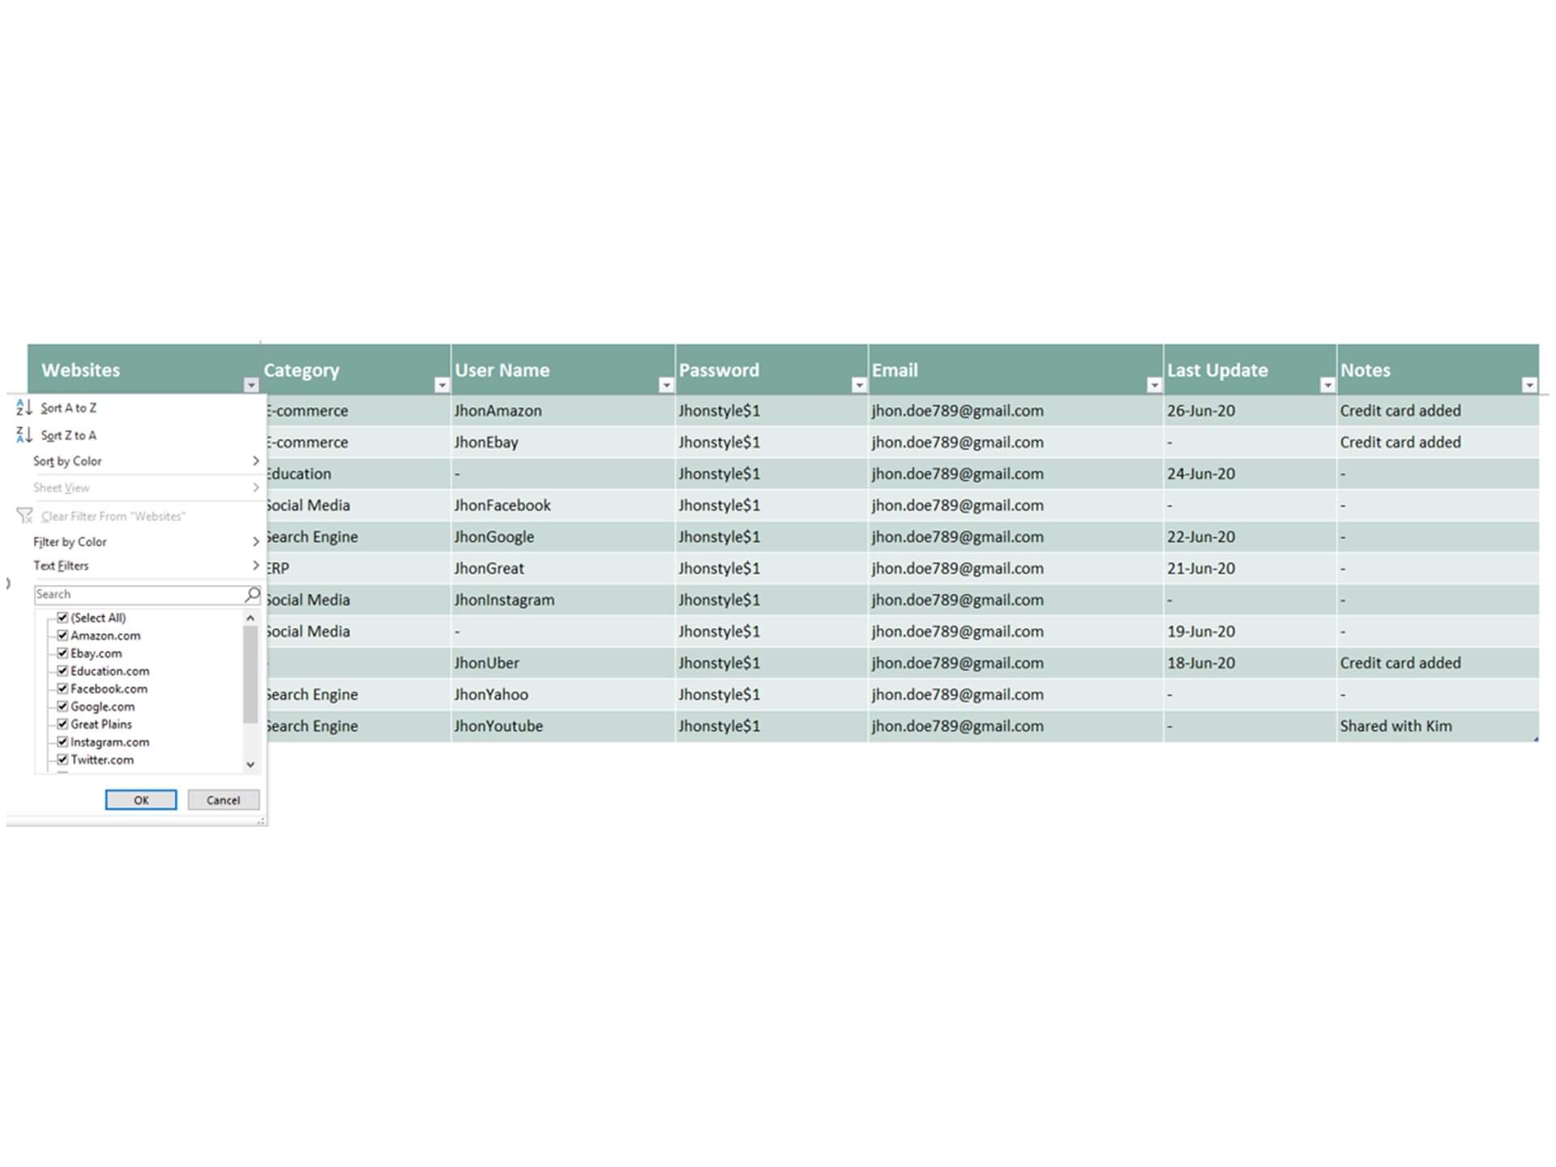Select the 18-Jun-20 date cell
The width and height of the screenshot is (1556, 1167).
coord(1250,663)
